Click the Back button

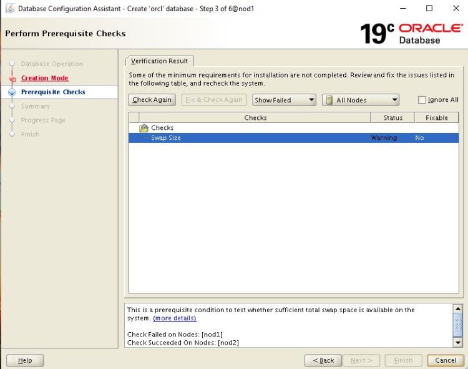[323, 360]
